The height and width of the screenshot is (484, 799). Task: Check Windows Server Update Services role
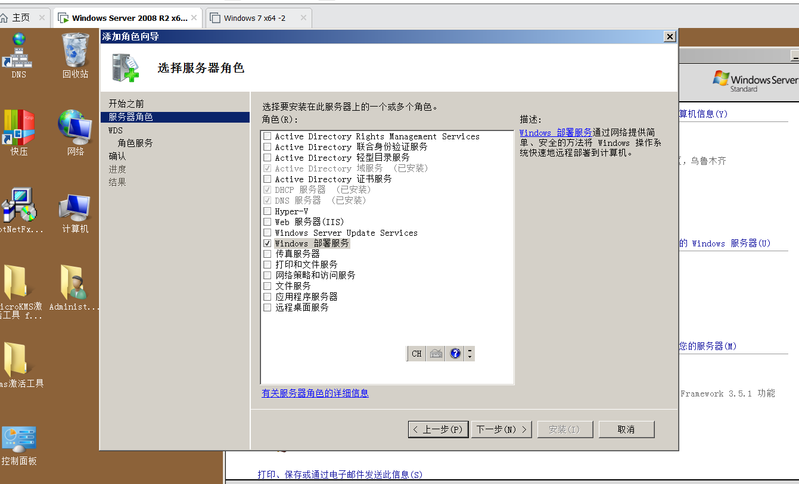pos(268,233)
